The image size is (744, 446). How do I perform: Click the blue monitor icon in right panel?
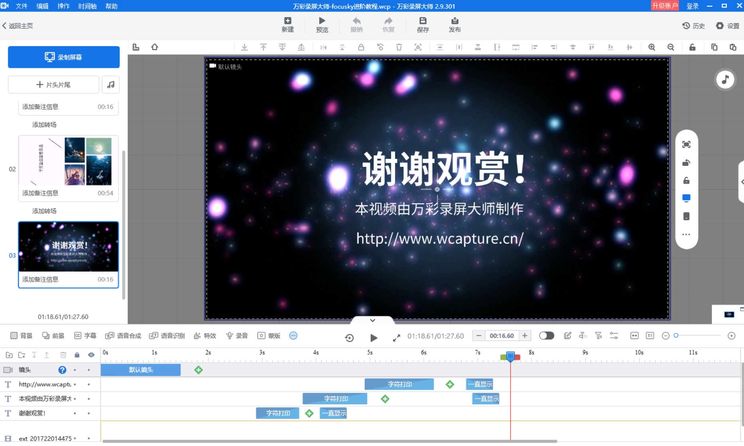point(686,198)
